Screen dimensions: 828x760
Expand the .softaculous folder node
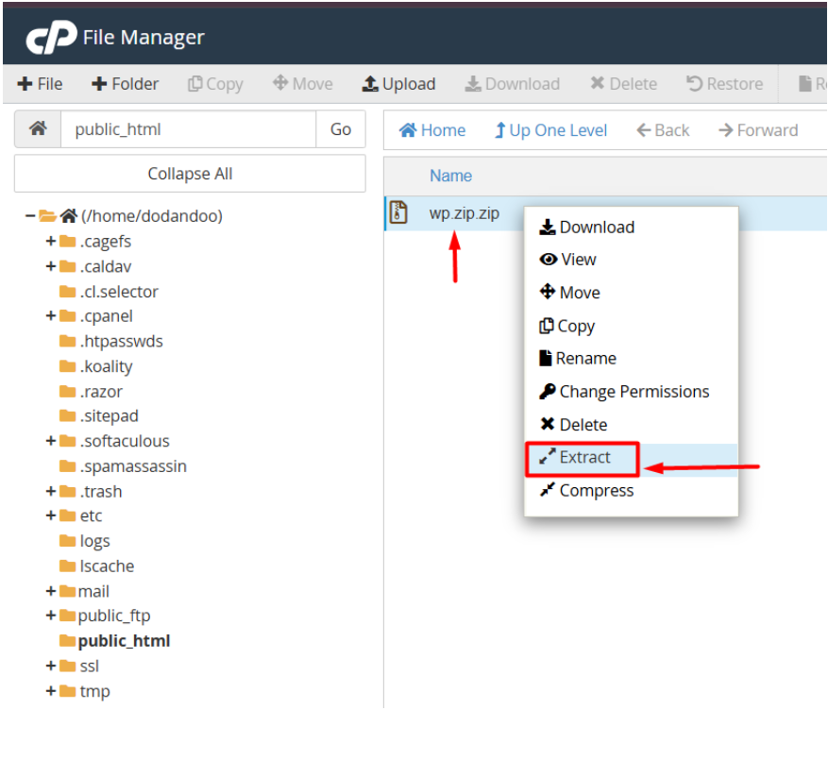pos(51,441)
